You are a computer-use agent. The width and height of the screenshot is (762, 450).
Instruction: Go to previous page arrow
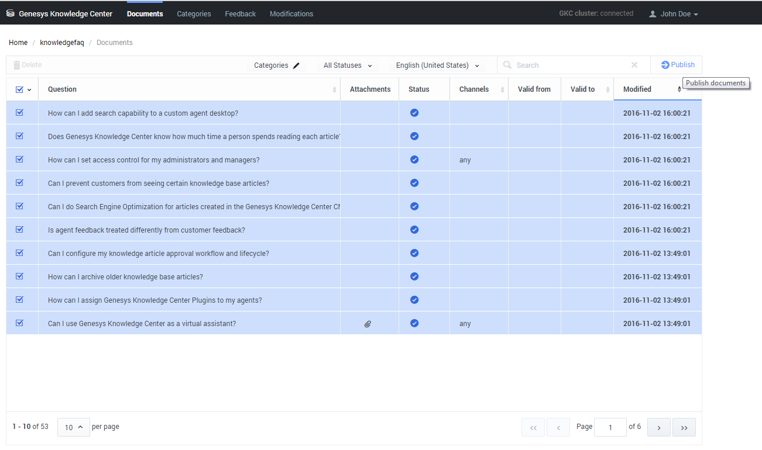558,427
